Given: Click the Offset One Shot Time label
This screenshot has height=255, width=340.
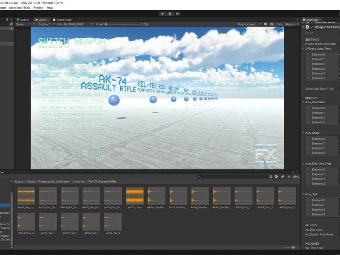Looking at the screenshot, I should coord(319,89).
